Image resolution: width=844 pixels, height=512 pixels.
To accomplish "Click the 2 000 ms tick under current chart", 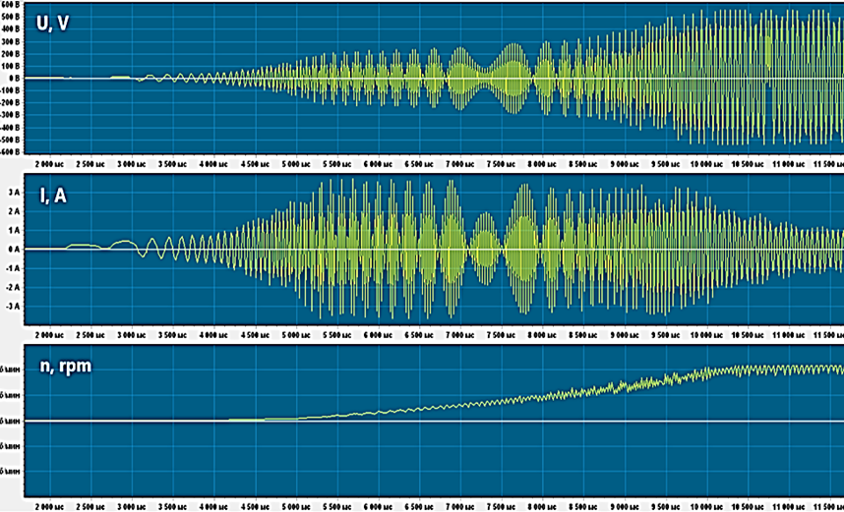I will pos(50,336).
